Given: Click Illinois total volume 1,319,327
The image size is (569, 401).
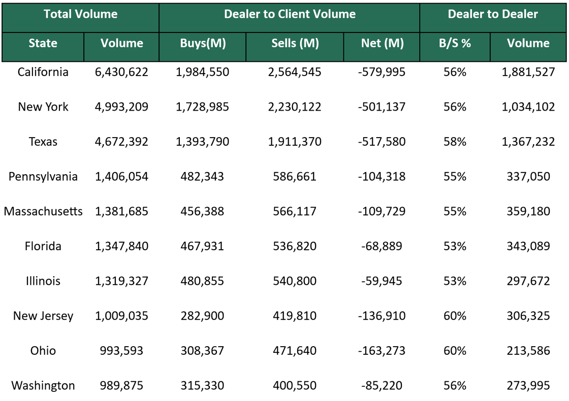Looking at the screenshot, I should (x=121, y=281).
